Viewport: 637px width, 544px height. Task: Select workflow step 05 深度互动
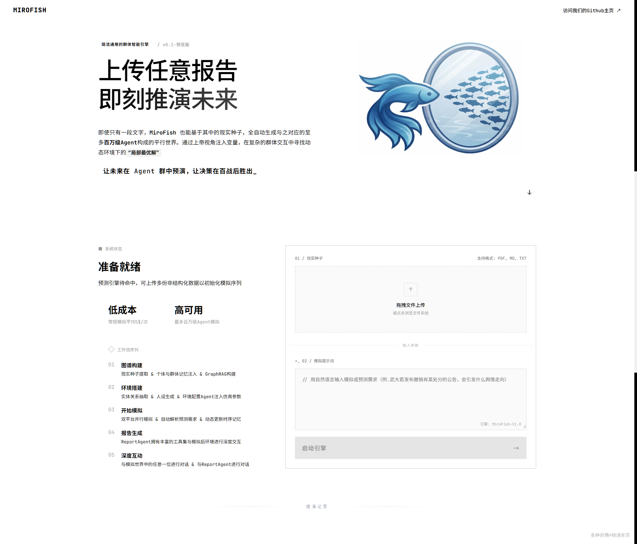coord(132,456)
